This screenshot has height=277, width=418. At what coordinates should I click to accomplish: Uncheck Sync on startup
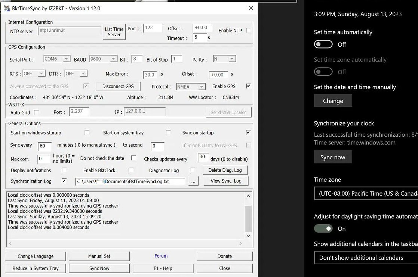248,132
